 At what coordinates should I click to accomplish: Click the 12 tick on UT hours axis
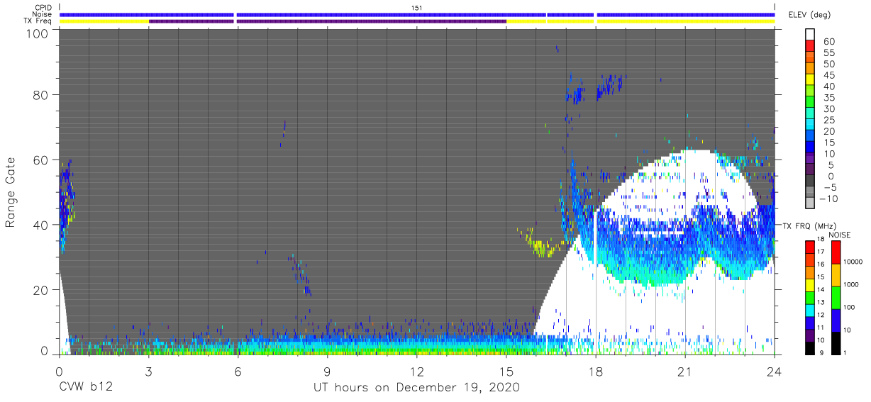click(x=416, y=371)
